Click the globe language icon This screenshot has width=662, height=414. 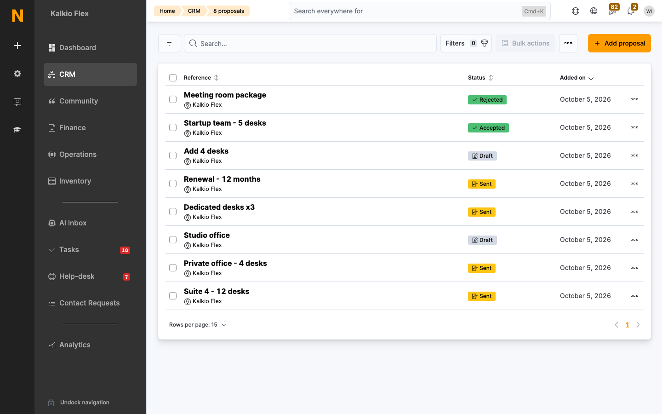pyautogui.click(x=594, y=11)
